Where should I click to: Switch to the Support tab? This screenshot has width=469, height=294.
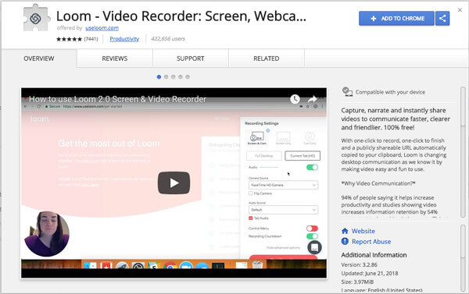pyautogui.click(x=191, y=58)
